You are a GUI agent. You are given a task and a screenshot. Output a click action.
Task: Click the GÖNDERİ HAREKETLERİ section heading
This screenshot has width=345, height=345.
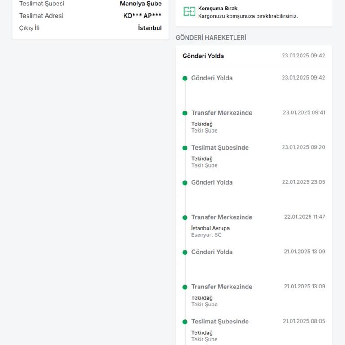point(211,38)
